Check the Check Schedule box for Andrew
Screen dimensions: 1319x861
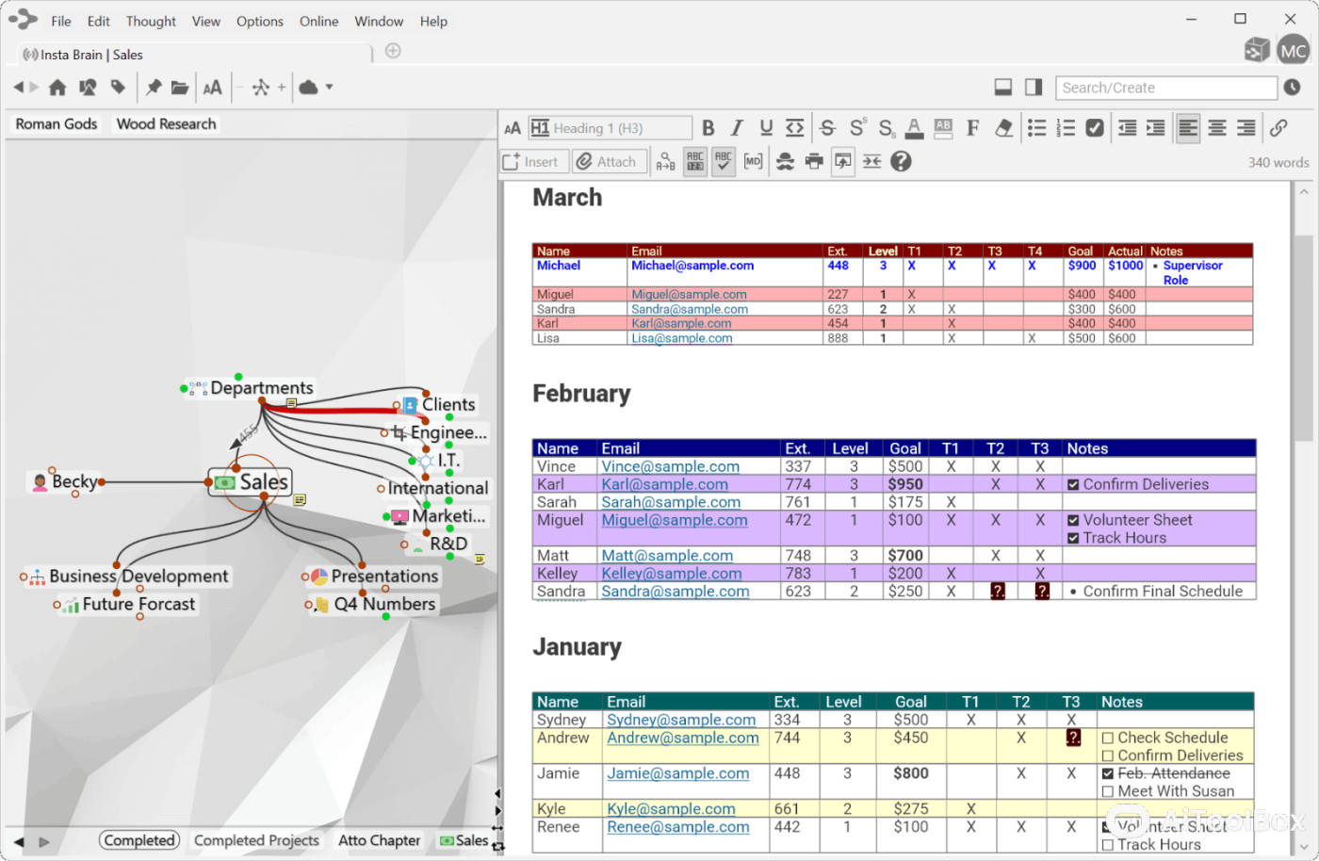1108,739
